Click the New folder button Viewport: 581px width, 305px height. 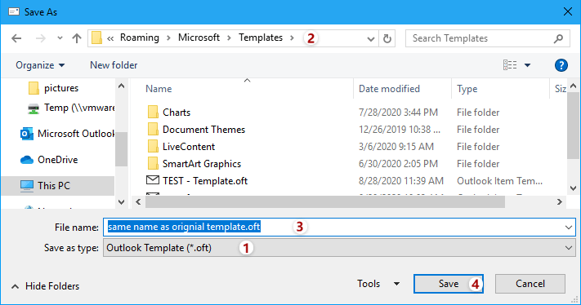[x=114, y=65]
